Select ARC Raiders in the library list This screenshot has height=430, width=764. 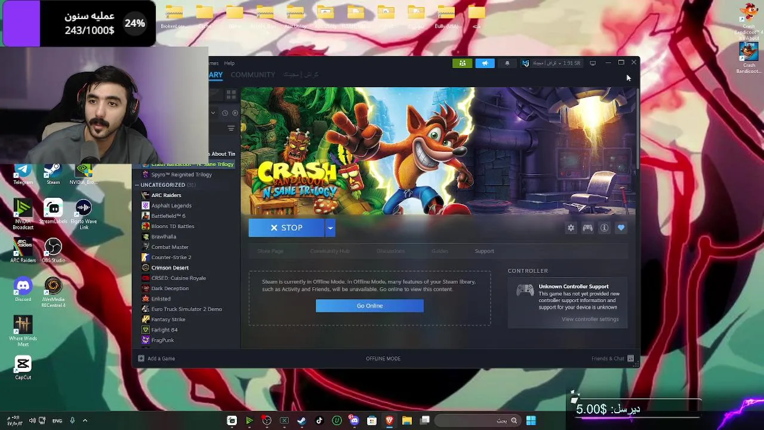pyautogui.click(x=166, y=195)
